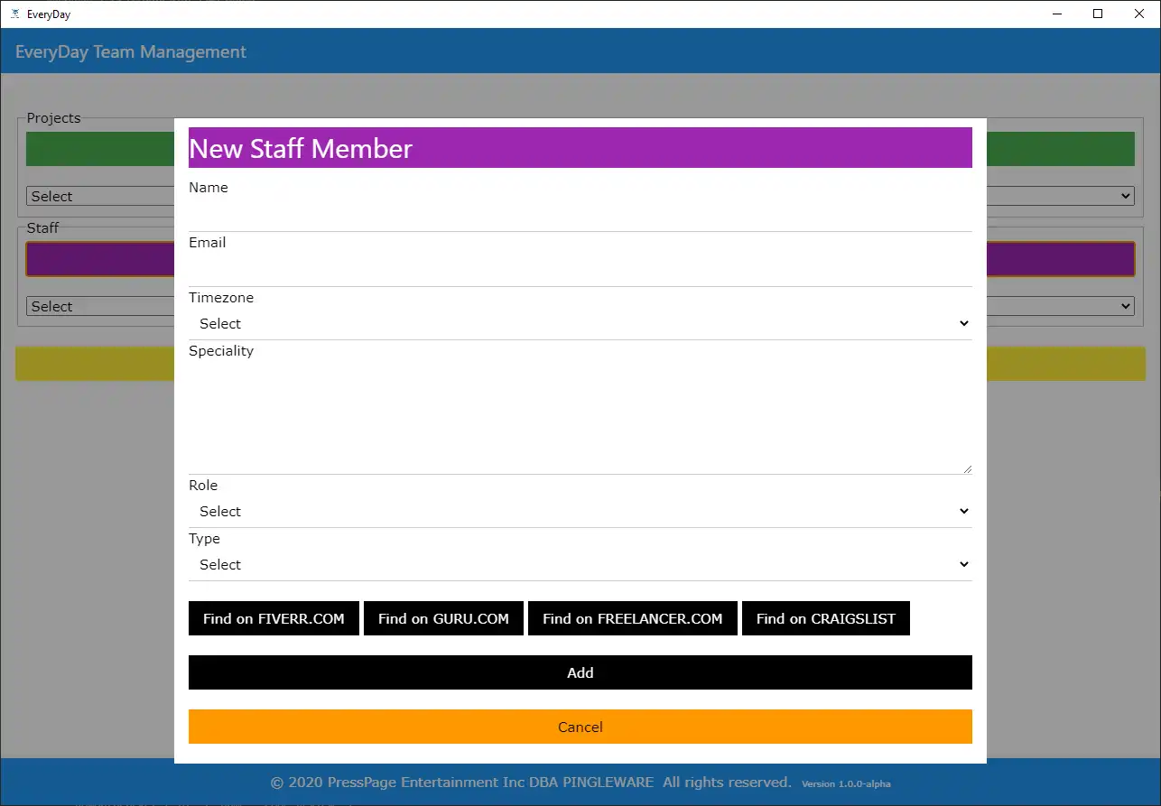The image size is (1161, 806).
Task: Expand the Role select menu
Action: point(580,512)
